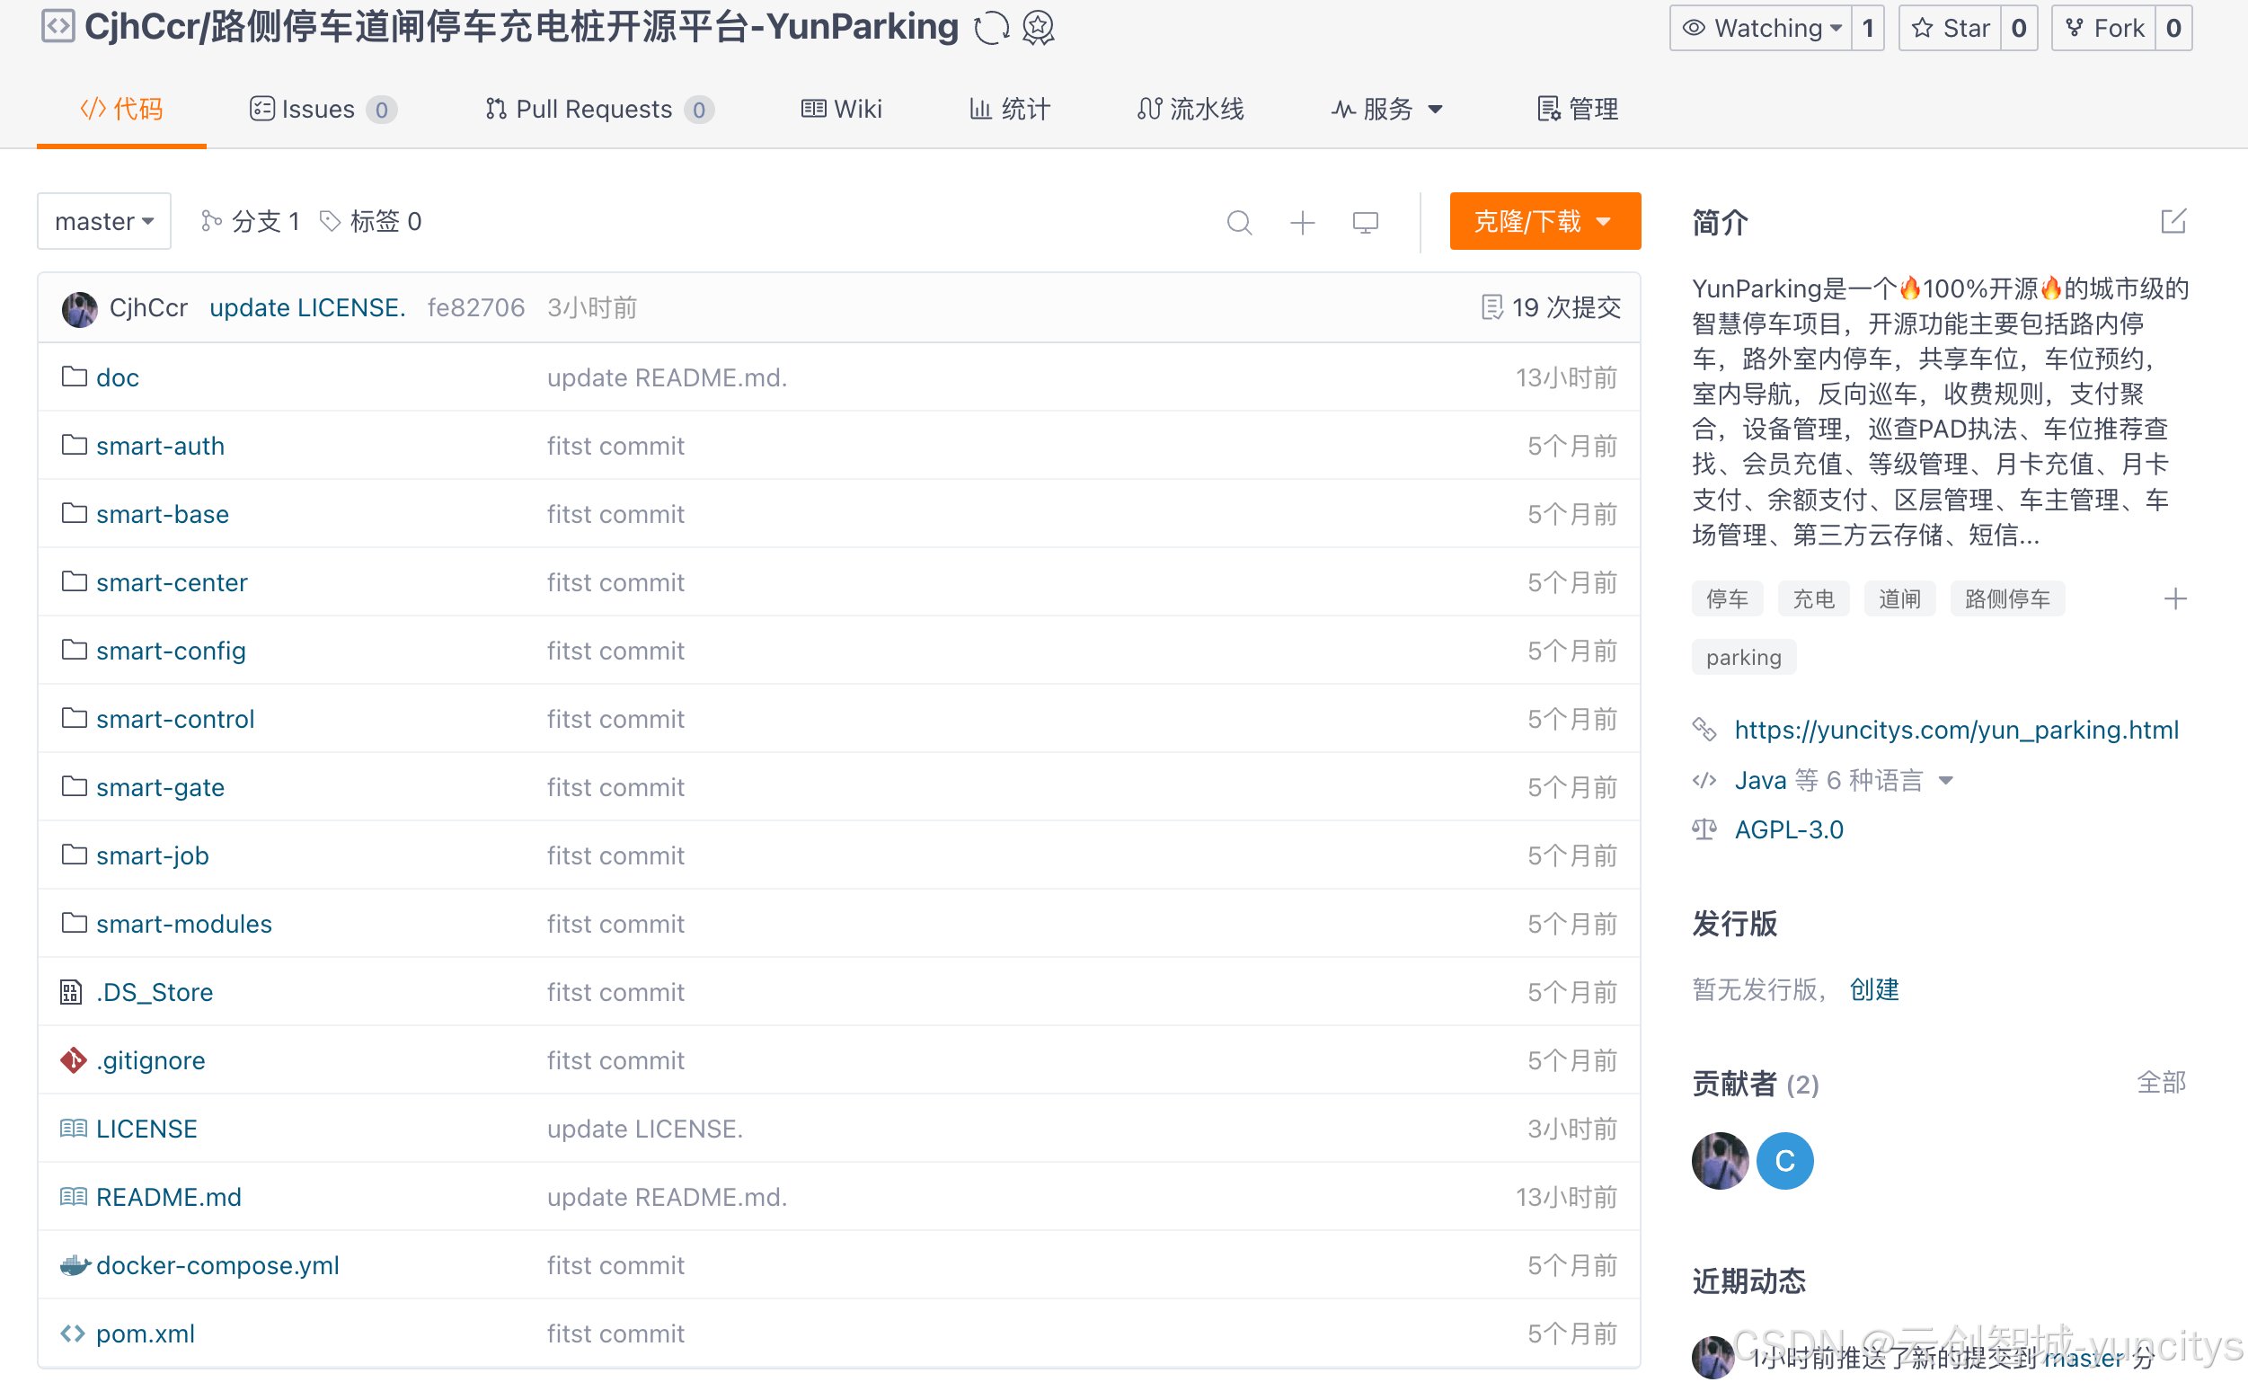Click commit hash fe82706
This screenshot has height=1382, width=2248.
coord(476,308)
